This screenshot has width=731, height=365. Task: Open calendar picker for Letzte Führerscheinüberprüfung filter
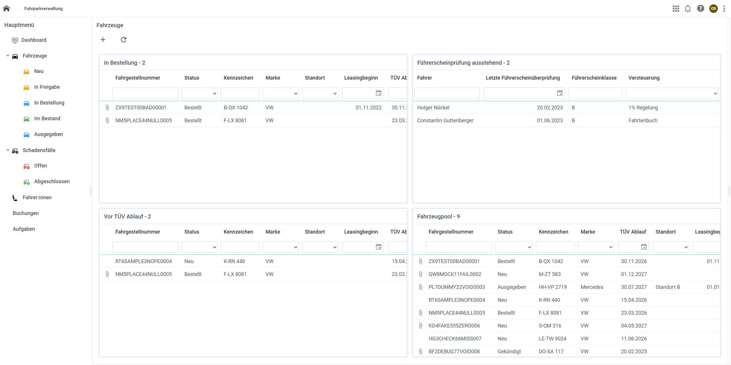tap(560, 93)
